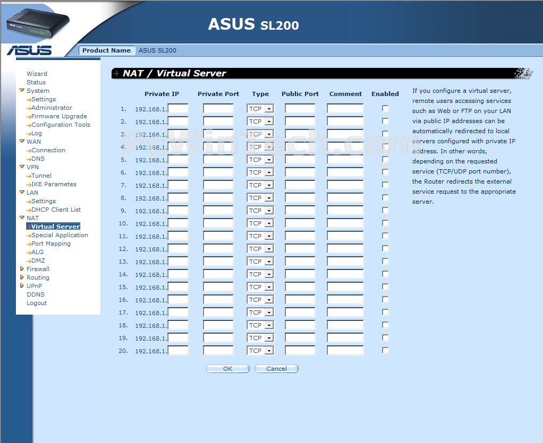Collapse the WAN menu arrow

(22, 142)
